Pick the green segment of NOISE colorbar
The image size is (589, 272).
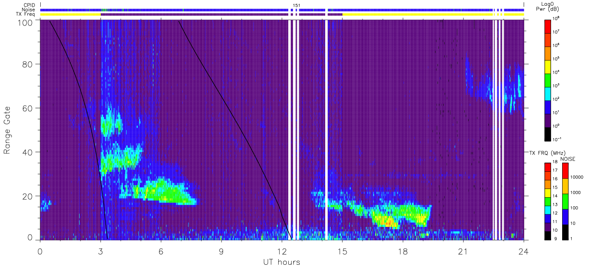click(x=565, y=201)
